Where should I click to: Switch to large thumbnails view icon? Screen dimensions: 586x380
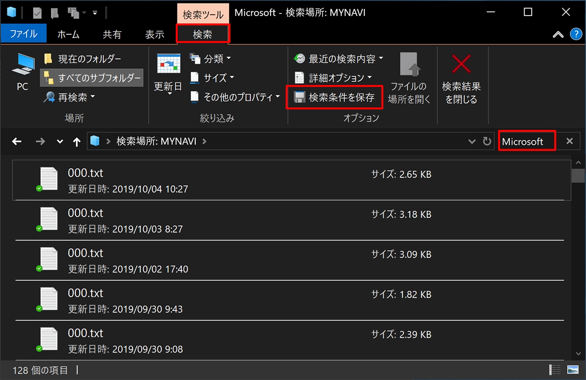pyautogui.click(x=573, y=370)
